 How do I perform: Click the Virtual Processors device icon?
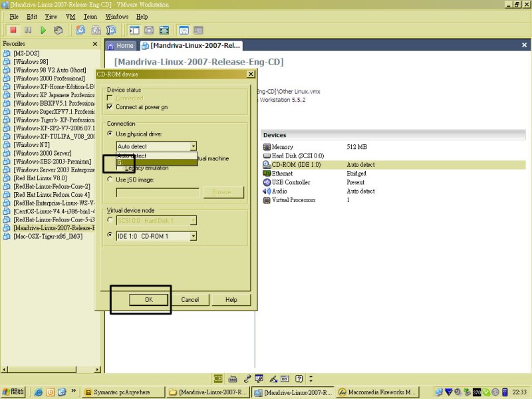pyautogui.click(x=267, y=200)
